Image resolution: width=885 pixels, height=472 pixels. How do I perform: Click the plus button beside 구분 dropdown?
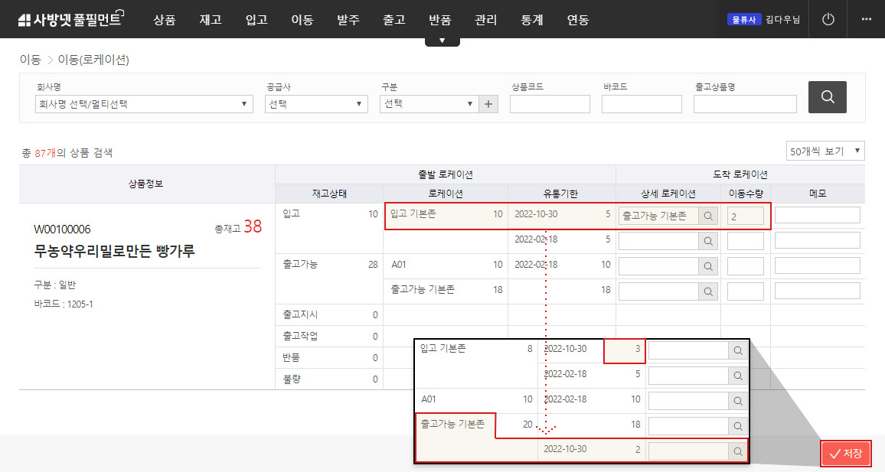488,104
